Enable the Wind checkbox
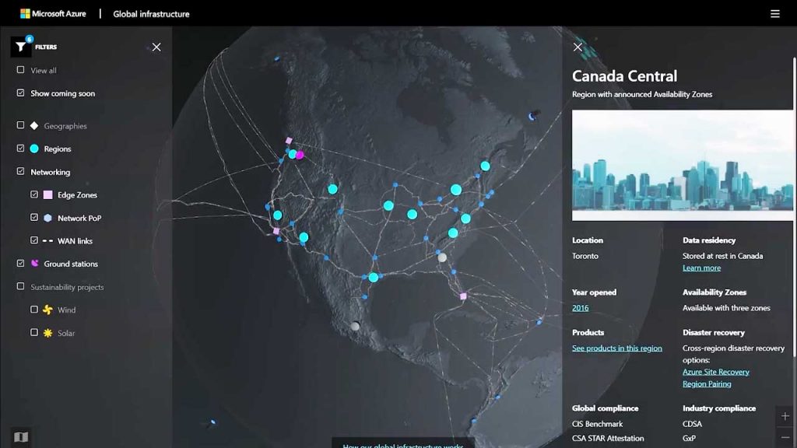Screen dimensions: 797x448 coord(34,310)
